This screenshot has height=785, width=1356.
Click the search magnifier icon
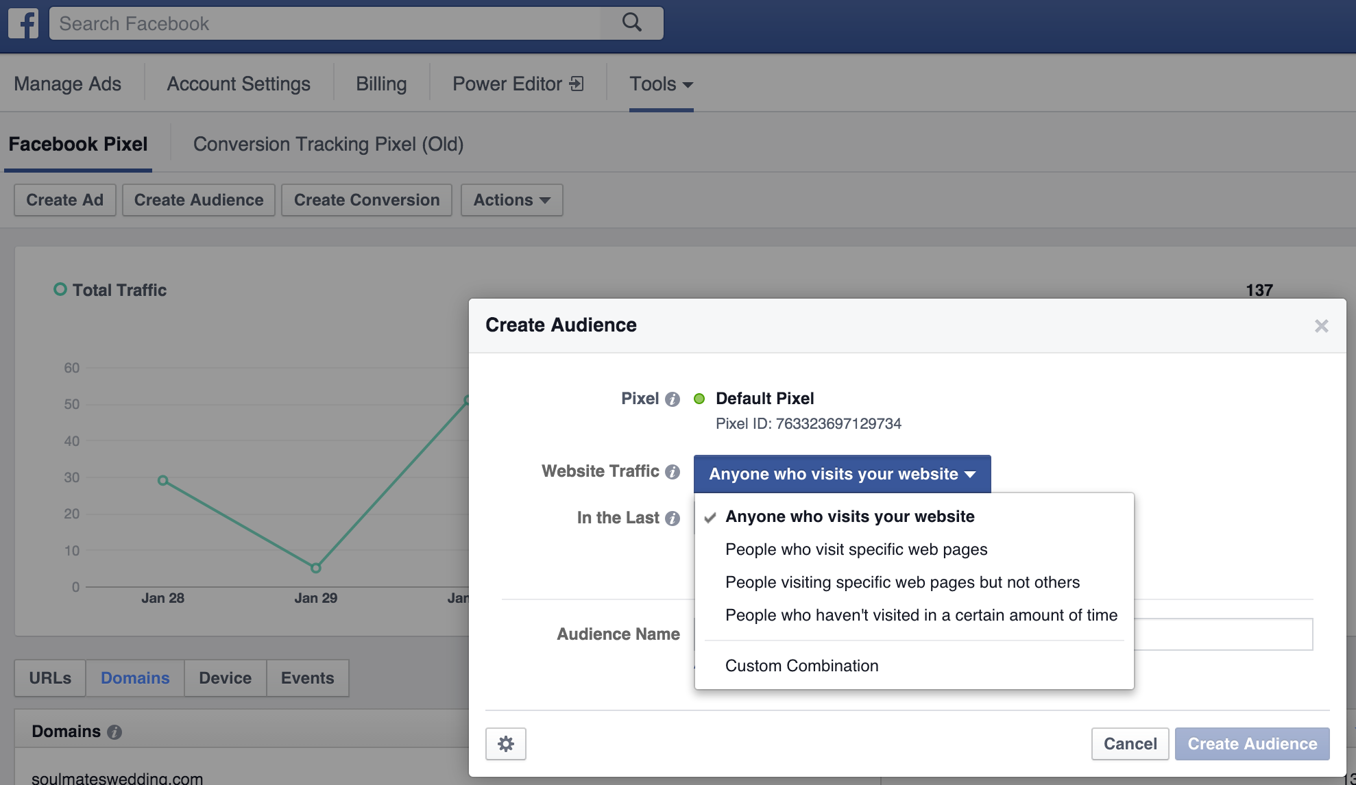pyautogui.click(x=630, y=23)
